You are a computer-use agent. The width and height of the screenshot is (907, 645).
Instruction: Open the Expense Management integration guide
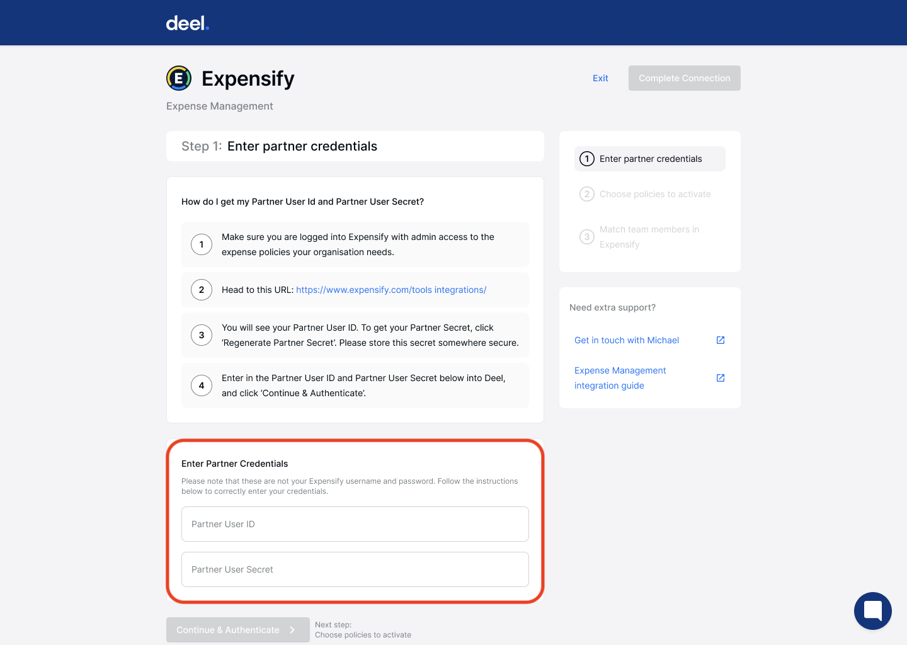[x=620, y=377]
